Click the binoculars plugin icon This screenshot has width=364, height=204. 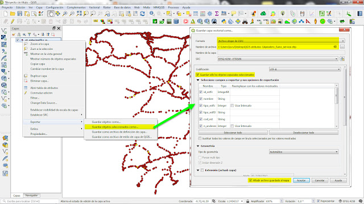tap(245, 22)
